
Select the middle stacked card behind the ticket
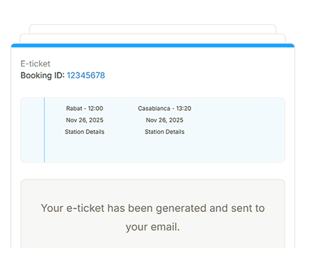pos(153,38)
